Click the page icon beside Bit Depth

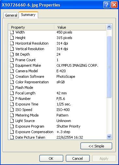[12, 54]
